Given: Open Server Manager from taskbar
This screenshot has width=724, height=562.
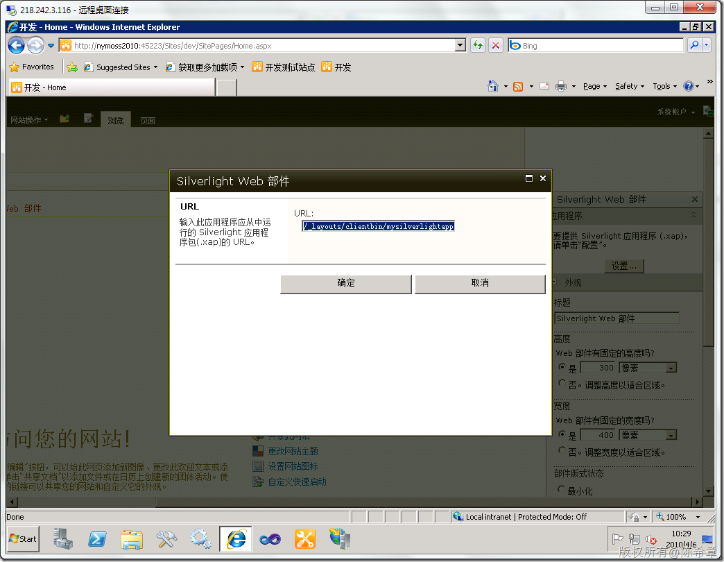Looking at the screenshot, I should 63,539.
